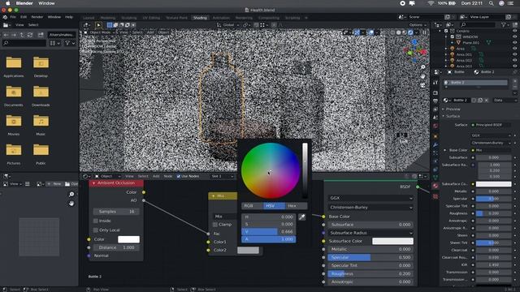Open the viewport Options dropdown
This screenshot has width=520, height=292.
[x=417, y=25]
